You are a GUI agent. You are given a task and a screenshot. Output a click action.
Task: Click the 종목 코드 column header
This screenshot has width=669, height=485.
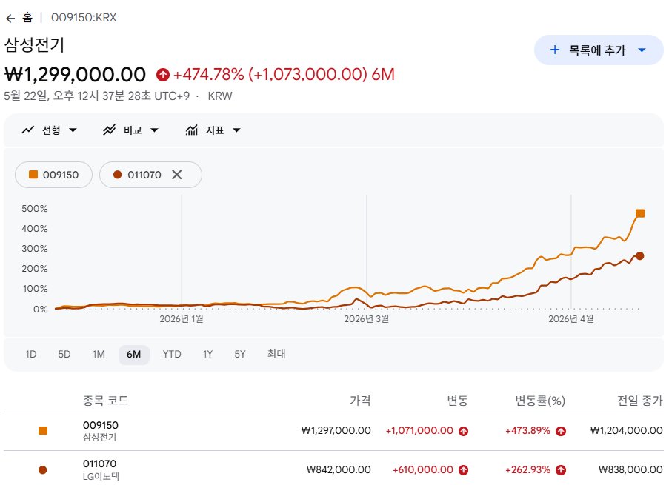click(x=105, y=401)
